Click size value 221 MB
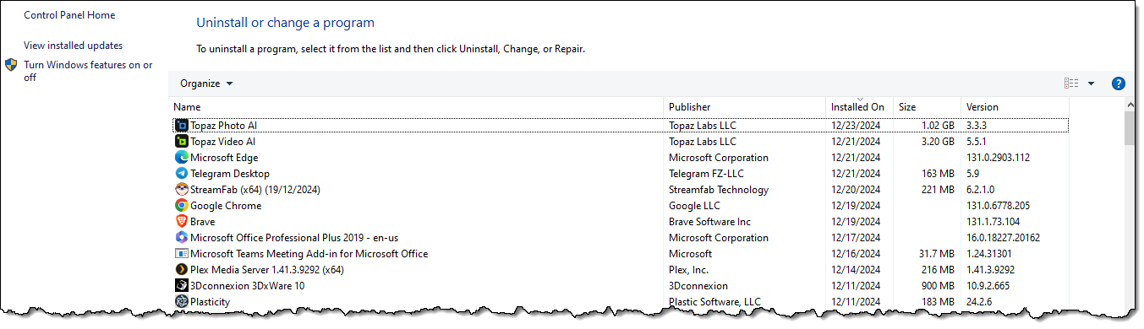 (939, 190)
